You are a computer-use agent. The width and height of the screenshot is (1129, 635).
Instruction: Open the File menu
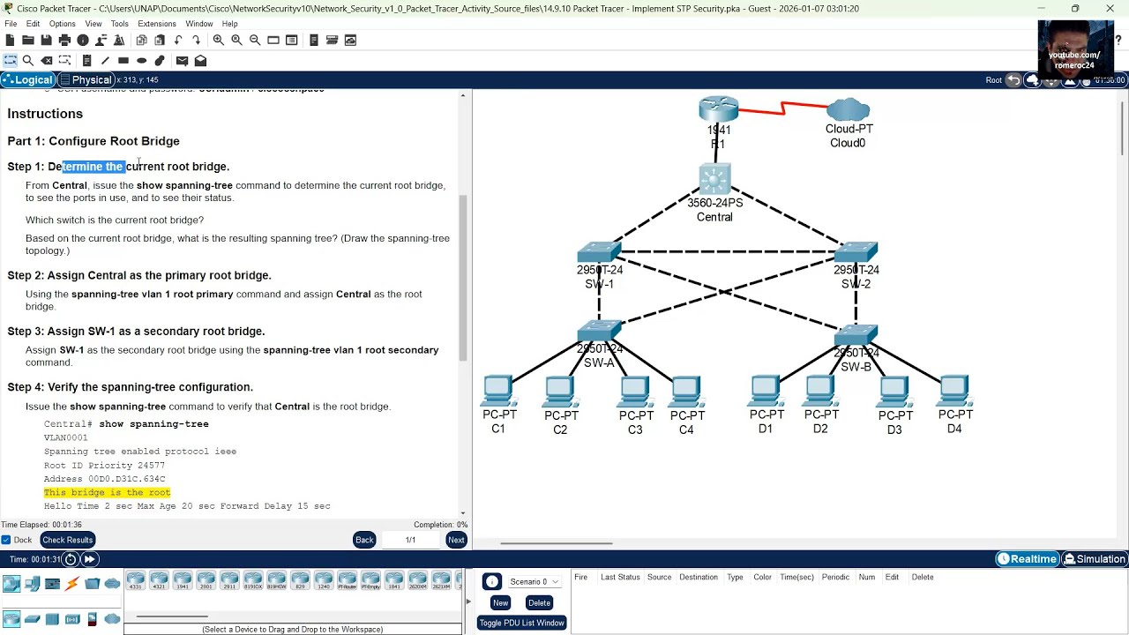[x=11, y=24]
